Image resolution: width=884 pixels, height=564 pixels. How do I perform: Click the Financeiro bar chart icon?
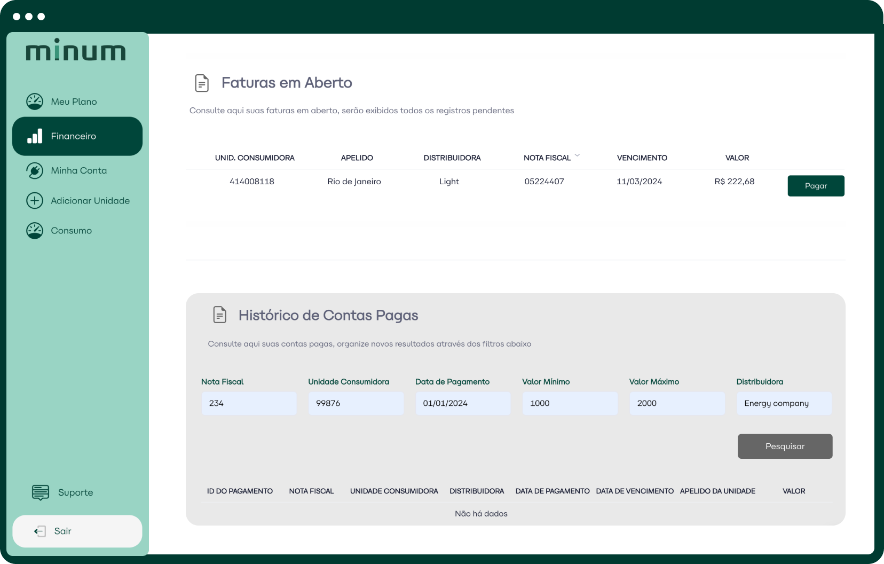(x=35, y=136)
